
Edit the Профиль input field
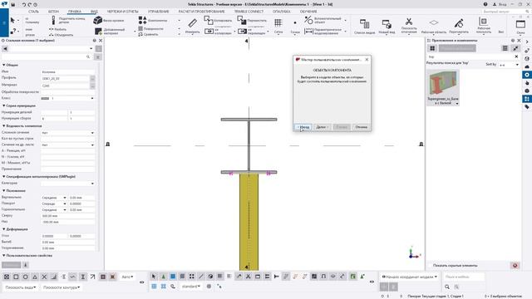pyautogui.click(x=65, y=79)
